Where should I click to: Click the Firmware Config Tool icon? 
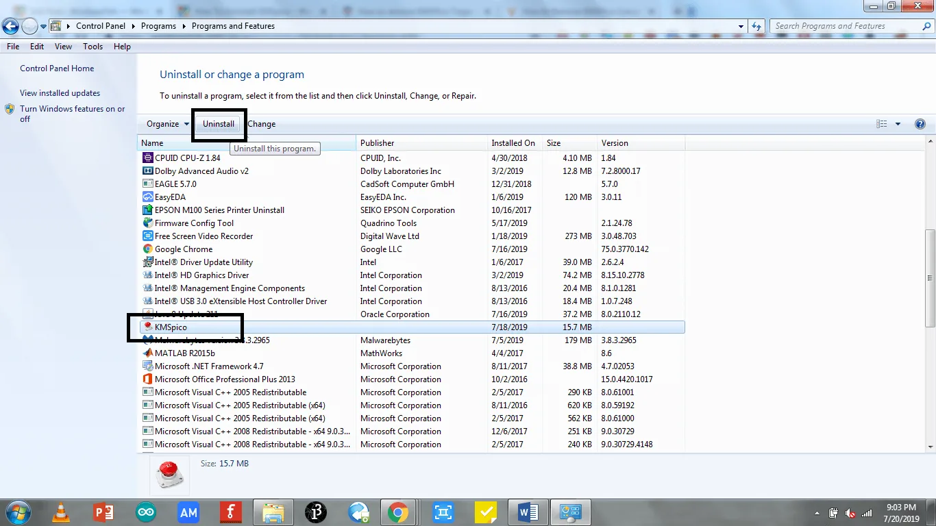147,223
